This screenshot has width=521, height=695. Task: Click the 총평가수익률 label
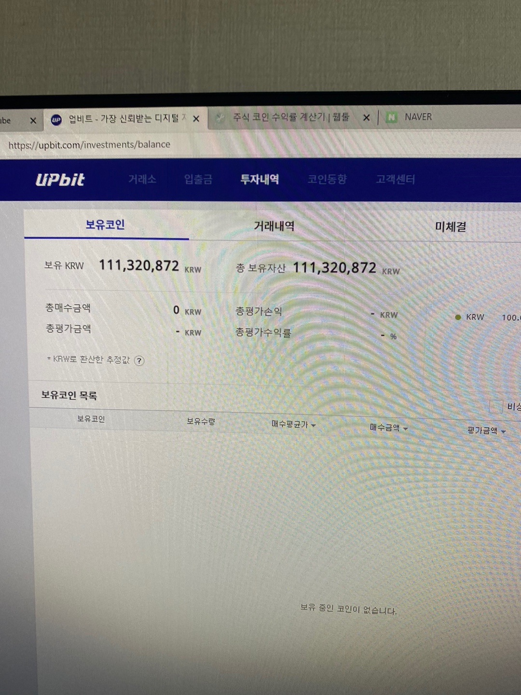263,332
